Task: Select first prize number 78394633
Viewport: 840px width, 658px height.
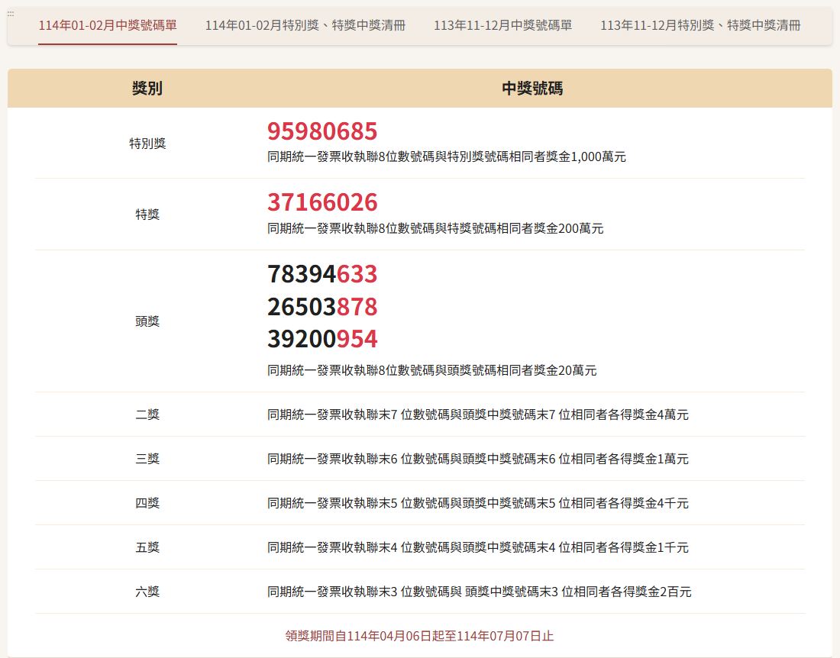Action: (322, 274)
